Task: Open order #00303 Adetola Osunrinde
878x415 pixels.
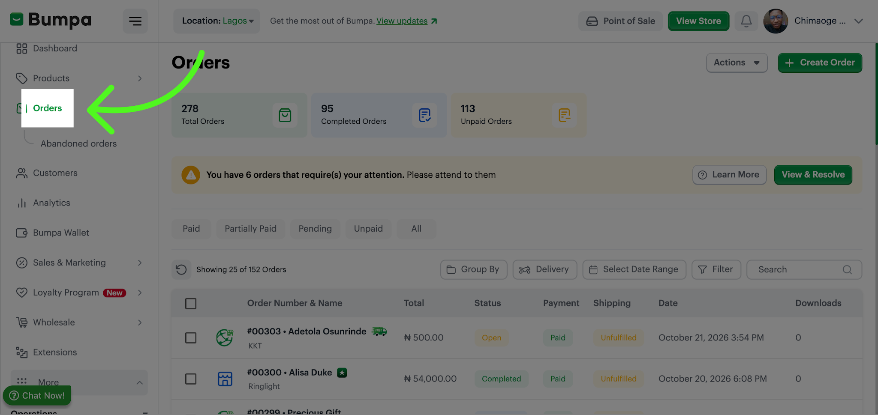Action: [307, 331]
